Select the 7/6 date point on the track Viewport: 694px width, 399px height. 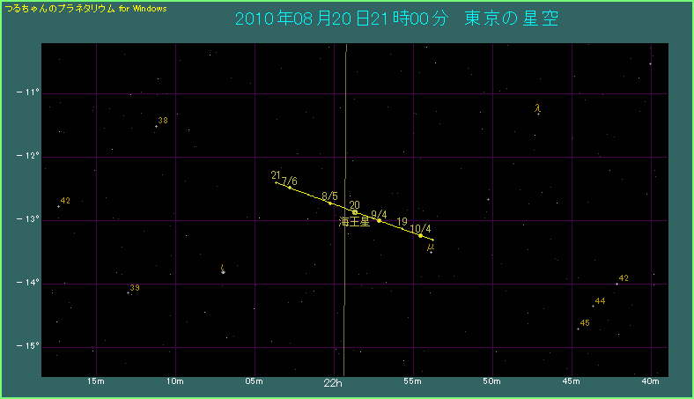pyautogui.click(x=290, y=188)
